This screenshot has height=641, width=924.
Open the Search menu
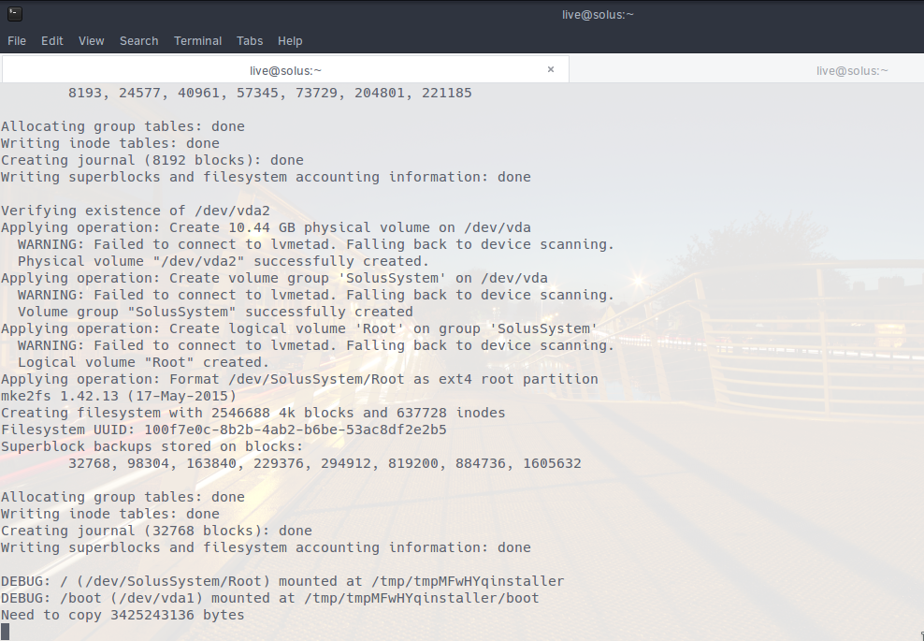(139, 40)
